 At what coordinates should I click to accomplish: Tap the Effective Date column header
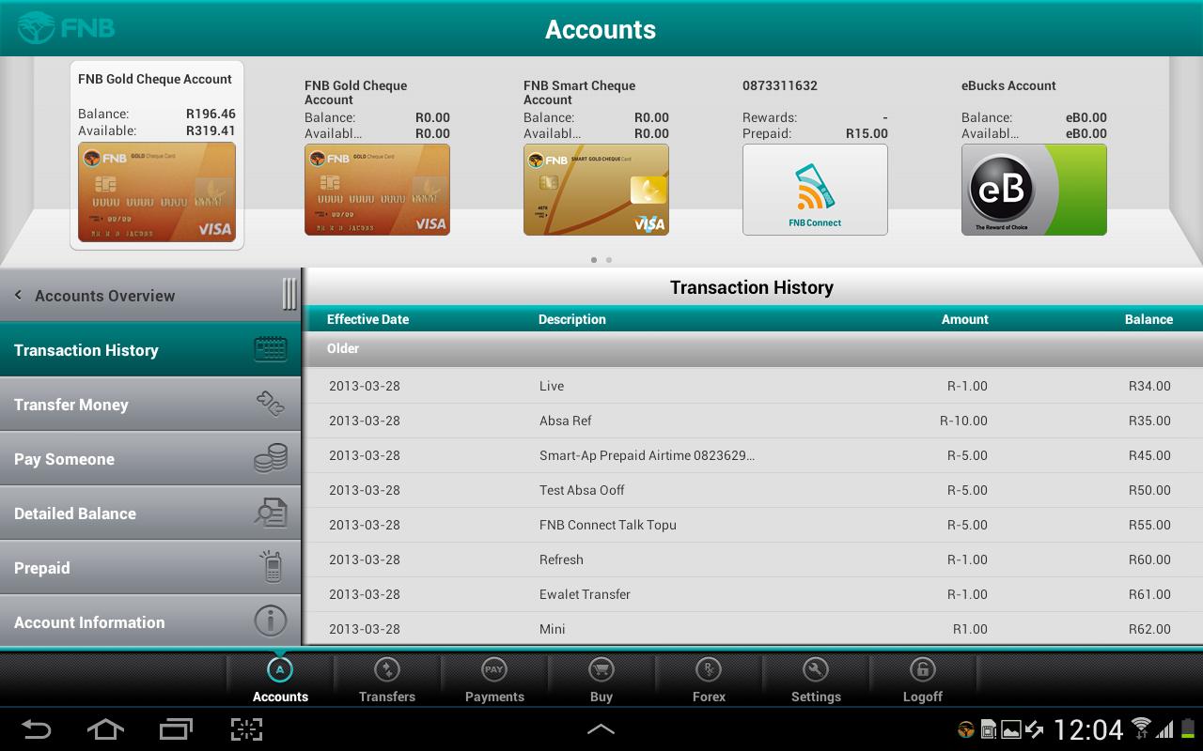point(367,319)
